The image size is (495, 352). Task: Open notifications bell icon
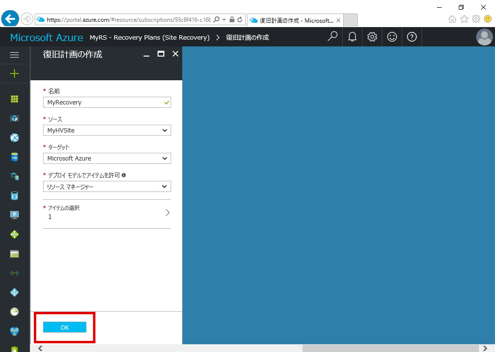click(x=352, y=37)
